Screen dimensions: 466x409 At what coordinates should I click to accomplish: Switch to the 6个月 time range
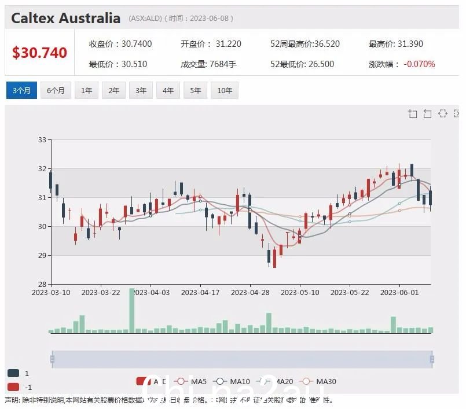pos(56,90)
